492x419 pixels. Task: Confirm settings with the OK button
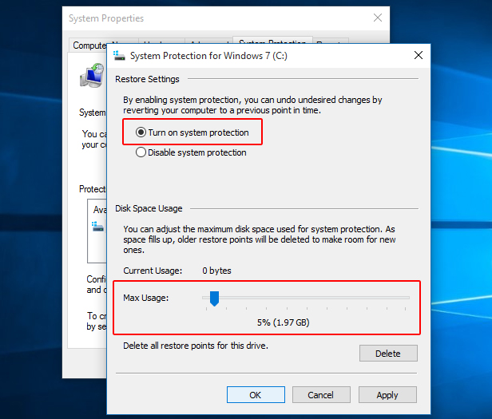pyautogui.click(x=255, y=395)
